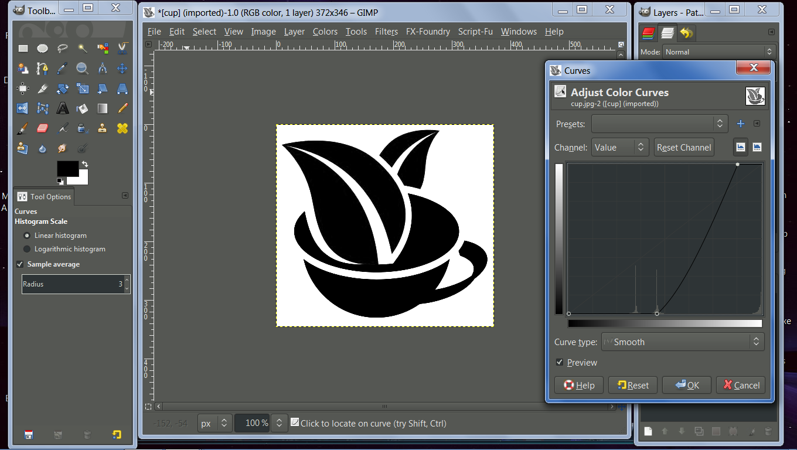Pick the Color Picker eyedropper tool
This screenshot has width=797, height=450.
pyautogui.click(x=63, y=69)
